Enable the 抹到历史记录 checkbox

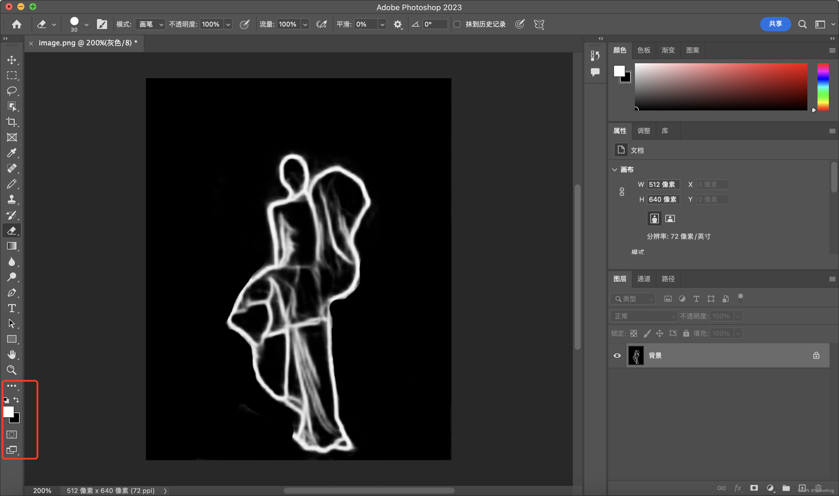457,24
